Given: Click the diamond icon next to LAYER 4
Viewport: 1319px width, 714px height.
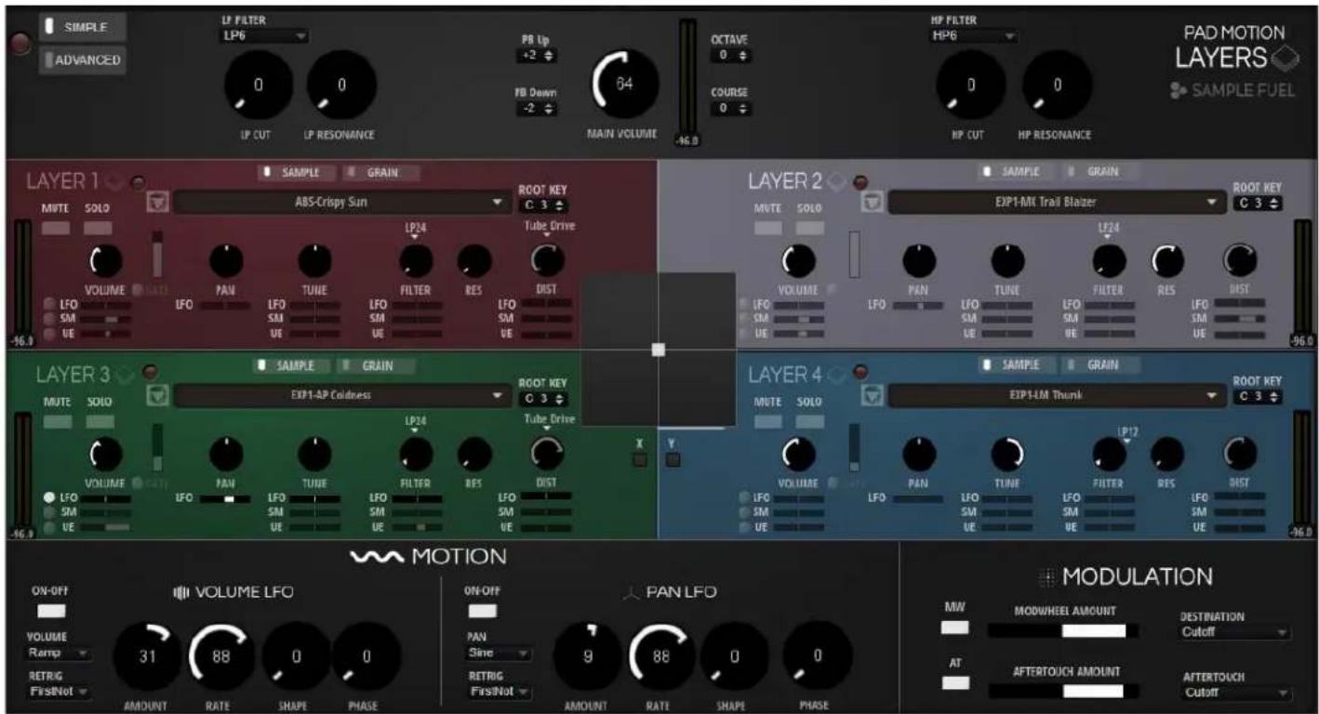Looking at the screenshot, I should pyautogui.click(x=837, y=375).
